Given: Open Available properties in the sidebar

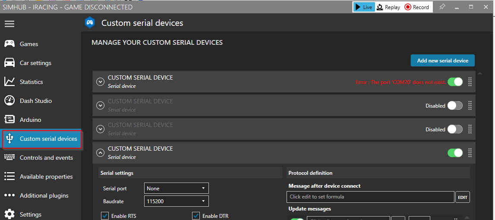Looking at the screenshot, I should [46, 177].
